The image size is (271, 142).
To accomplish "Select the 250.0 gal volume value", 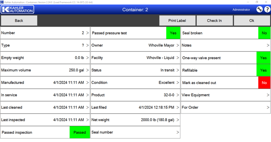I will [76, 70].
